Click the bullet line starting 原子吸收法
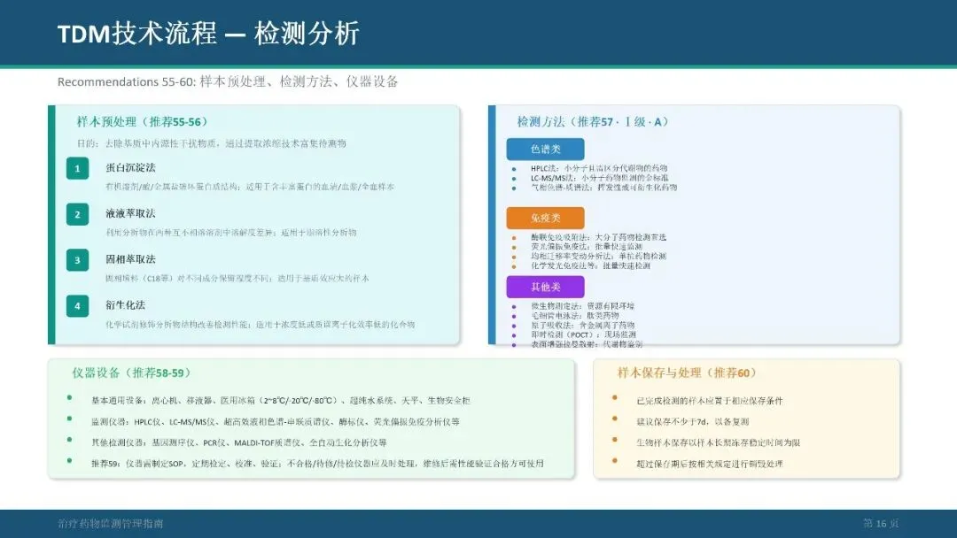The width and height of the screenshot is (957, 538). click(582, 326)
